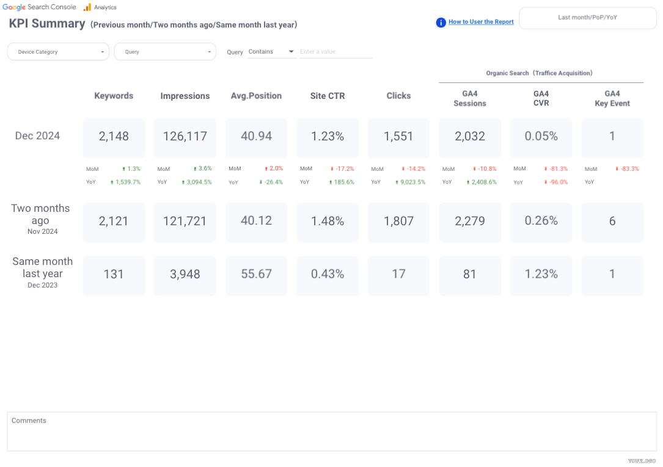Click Dec 2023 Avg.Position card 55.67

[x=256, y=275]
